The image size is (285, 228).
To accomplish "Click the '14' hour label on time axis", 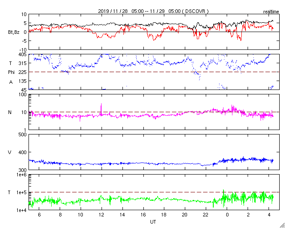I will pos(122,215).
